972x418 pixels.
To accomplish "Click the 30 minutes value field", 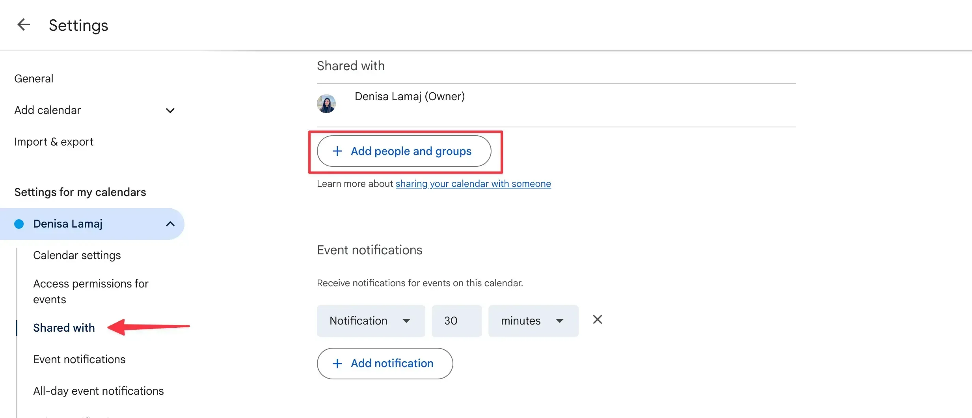I will [x=456, y=321].
